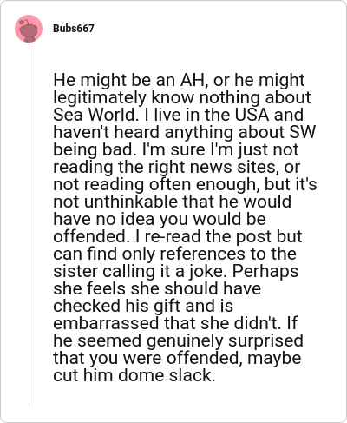This screenshot has height=423, width=347.
Task: Open the Bubs667 user profile link
Action: pos(74,29)
